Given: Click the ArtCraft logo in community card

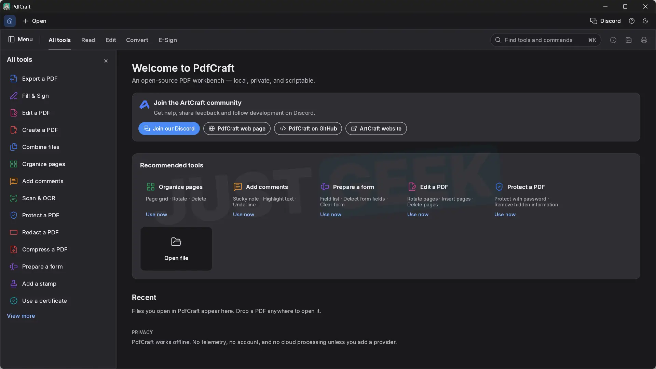Looking at the screenshot, I should pos(144,105).
